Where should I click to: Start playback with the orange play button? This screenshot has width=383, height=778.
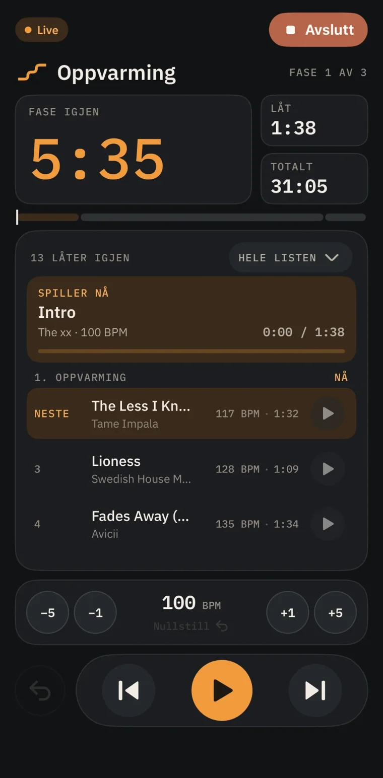pos(222,690)
